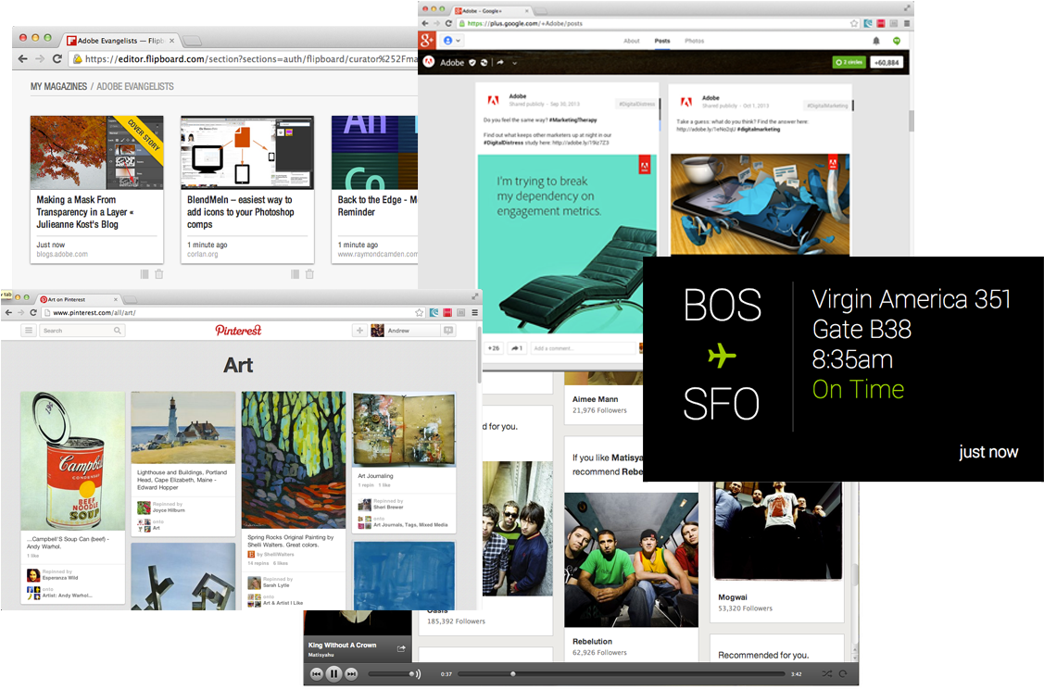This screenshot has height=690, width=1044.
Task: Click the green 2 circles button
Action: click(849, 63)
